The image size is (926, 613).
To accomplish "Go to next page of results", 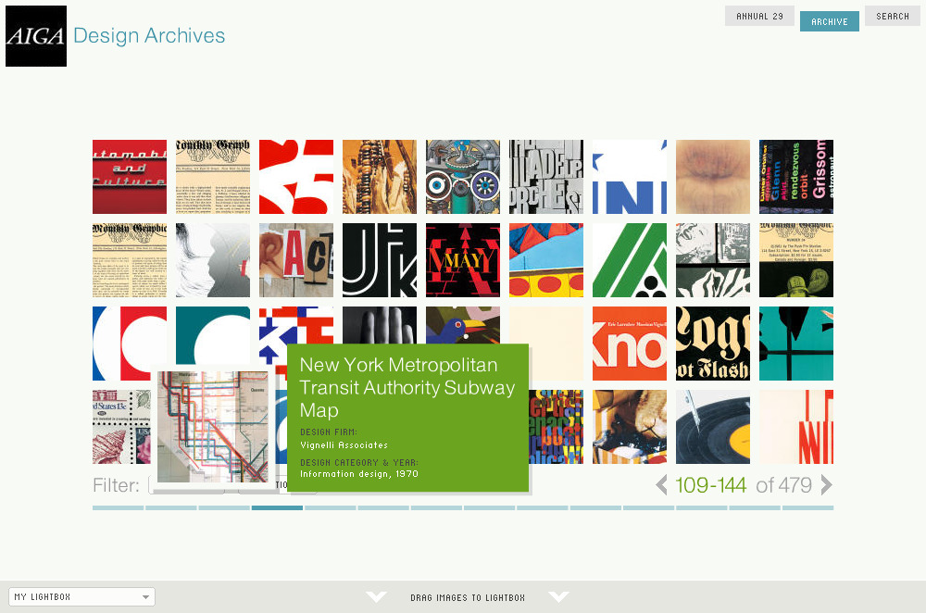I will (x=826, y=485).
